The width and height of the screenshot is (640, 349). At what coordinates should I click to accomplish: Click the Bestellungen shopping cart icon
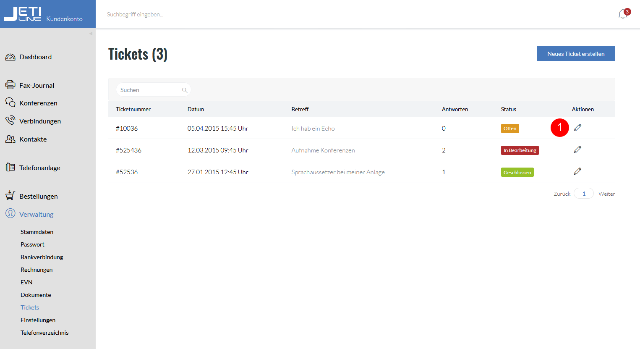click(10, 195)
